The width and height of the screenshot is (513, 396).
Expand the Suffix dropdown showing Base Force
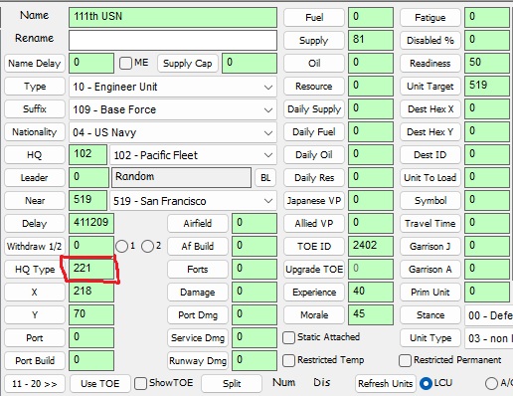click(173, 109)
